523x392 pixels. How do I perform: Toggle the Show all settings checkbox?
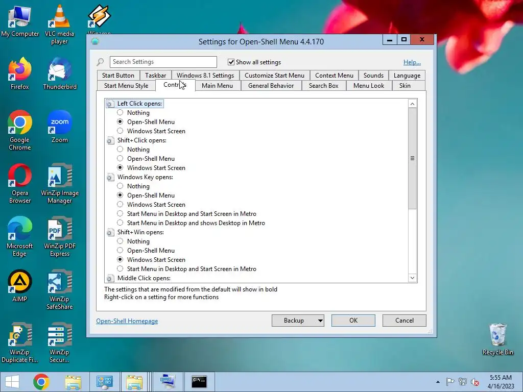(x=231, y=62)
